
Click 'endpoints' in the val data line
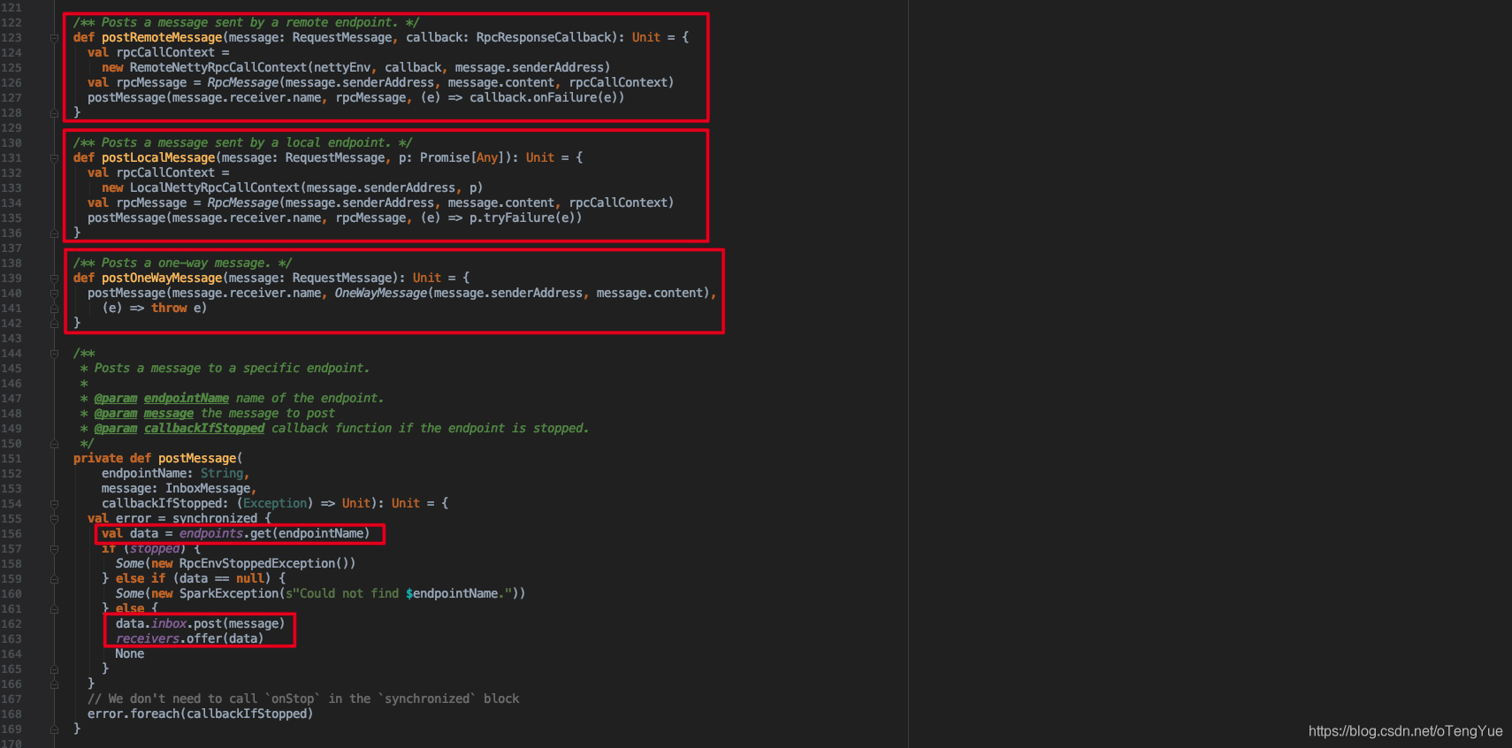[211, 534]
